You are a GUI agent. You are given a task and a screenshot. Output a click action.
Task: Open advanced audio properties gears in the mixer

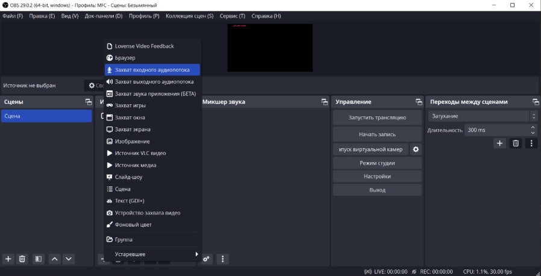[x=207, y=259]
